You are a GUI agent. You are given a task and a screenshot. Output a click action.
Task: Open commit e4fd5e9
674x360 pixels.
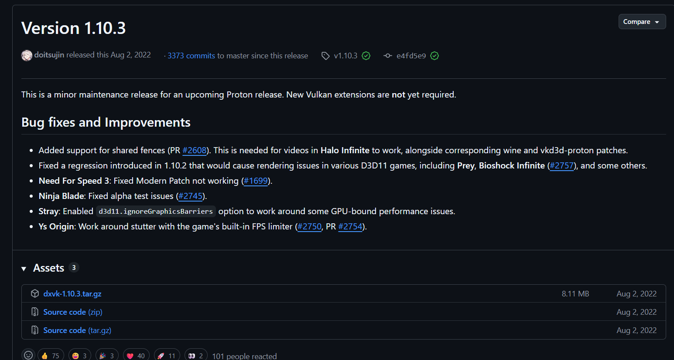[x=411, y=56]
